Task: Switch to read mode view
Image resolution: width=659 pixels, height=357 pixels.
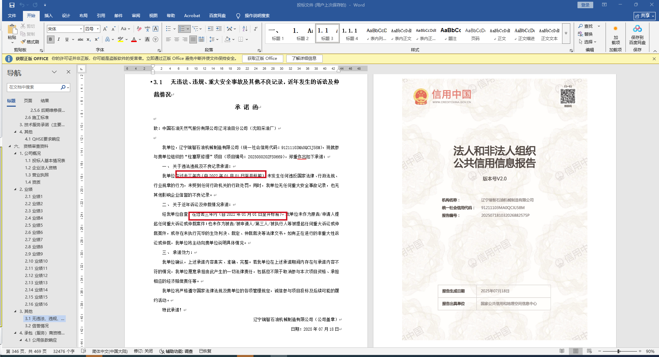Action: coord(562,351)
